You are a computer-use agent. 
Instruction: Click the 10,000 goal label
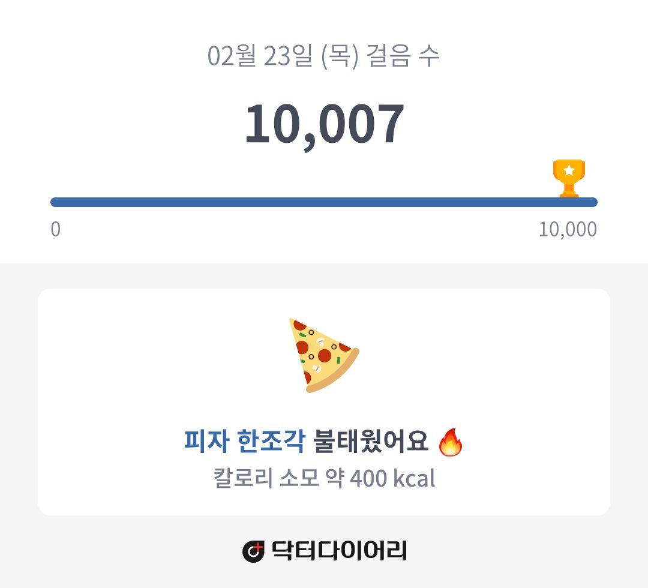(568, 229)
